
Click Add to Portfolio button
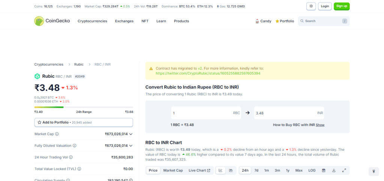(x=84, y=122)
